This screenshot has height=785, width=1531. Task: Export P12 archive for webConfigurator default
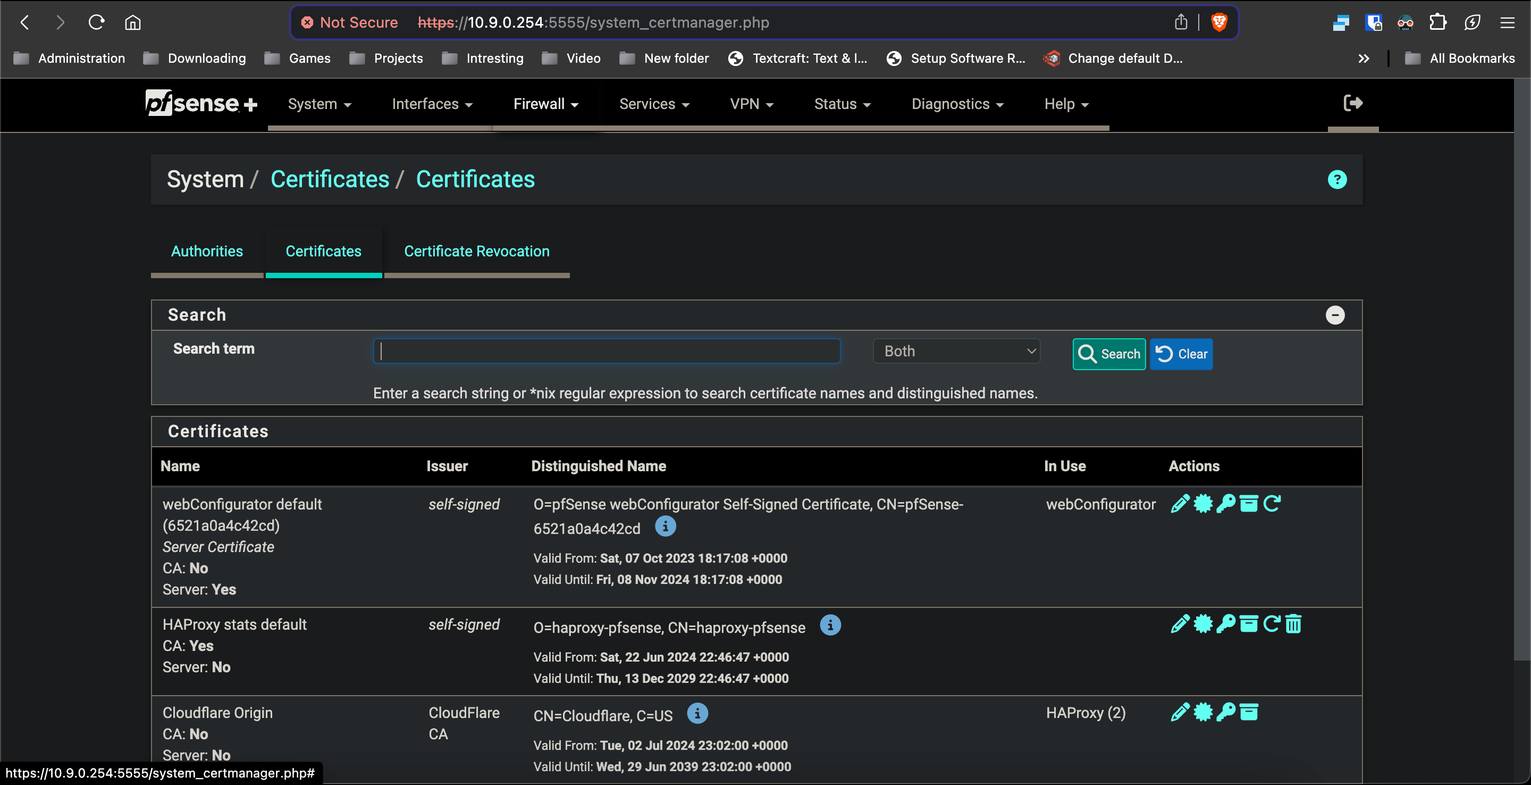[x=1249, y=504]
